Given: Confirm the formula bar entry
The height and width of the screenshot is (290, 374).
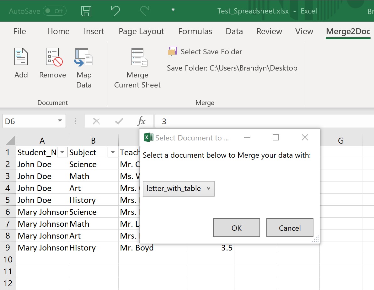Looking at the screenshot, I should (119, 121).
